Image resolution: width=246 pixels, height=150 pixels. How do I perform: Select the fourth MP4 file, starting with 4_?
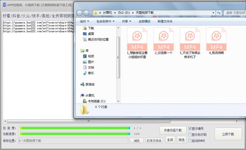(x=216, y=41)
